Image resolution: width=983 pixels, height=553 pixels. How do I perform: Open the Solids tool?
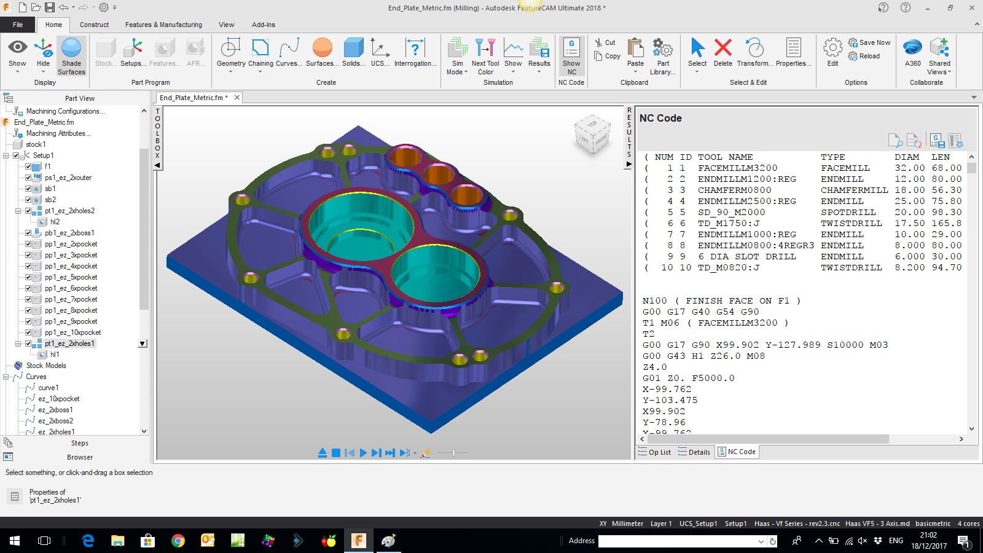pos(353,53)
